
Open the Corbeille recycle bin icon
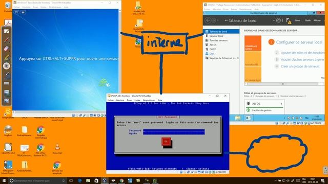[x=8, y=7]
